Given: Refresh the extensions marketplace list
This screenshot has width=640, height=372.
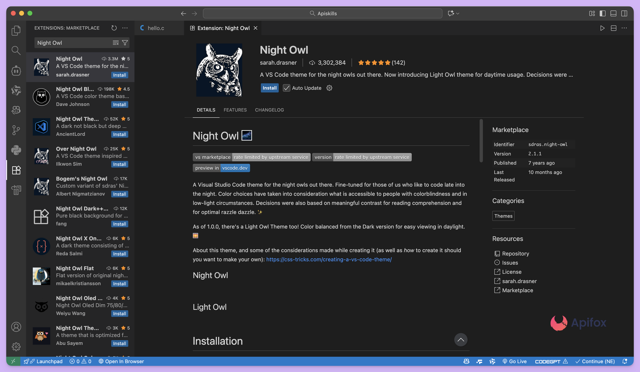Looking at the screenshot, I should (114, 28).
